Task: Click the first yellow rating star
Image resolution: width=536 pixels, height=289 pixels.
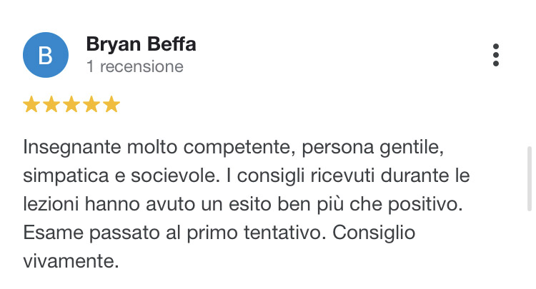Action: pyautogui.click(x=31, y=104)
